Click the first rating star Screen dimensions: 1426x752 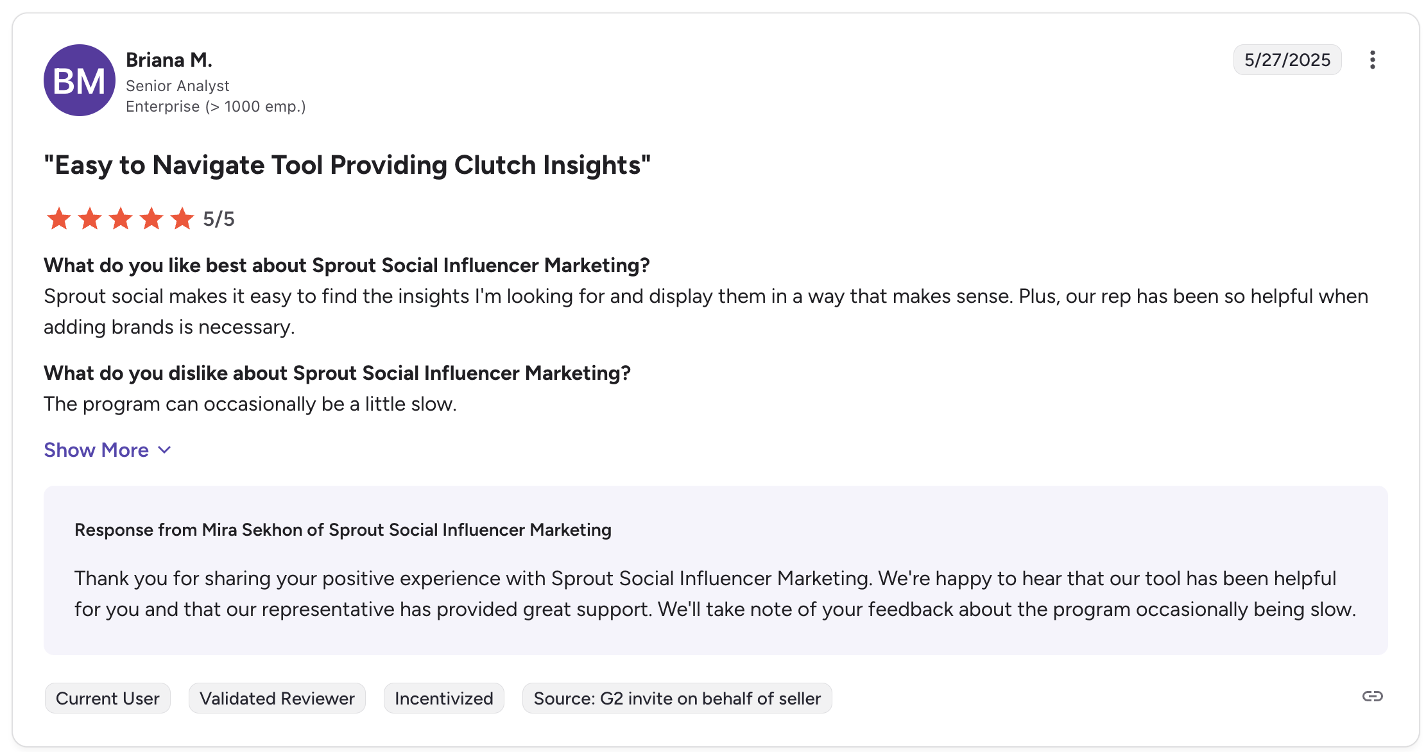coord(59,219)
